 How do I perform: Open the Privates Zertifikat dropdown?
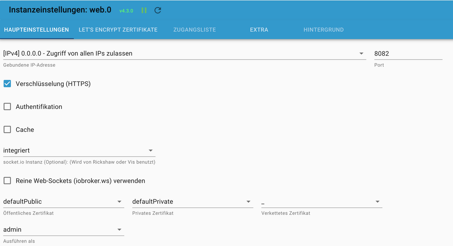click(x=193, y=202)
